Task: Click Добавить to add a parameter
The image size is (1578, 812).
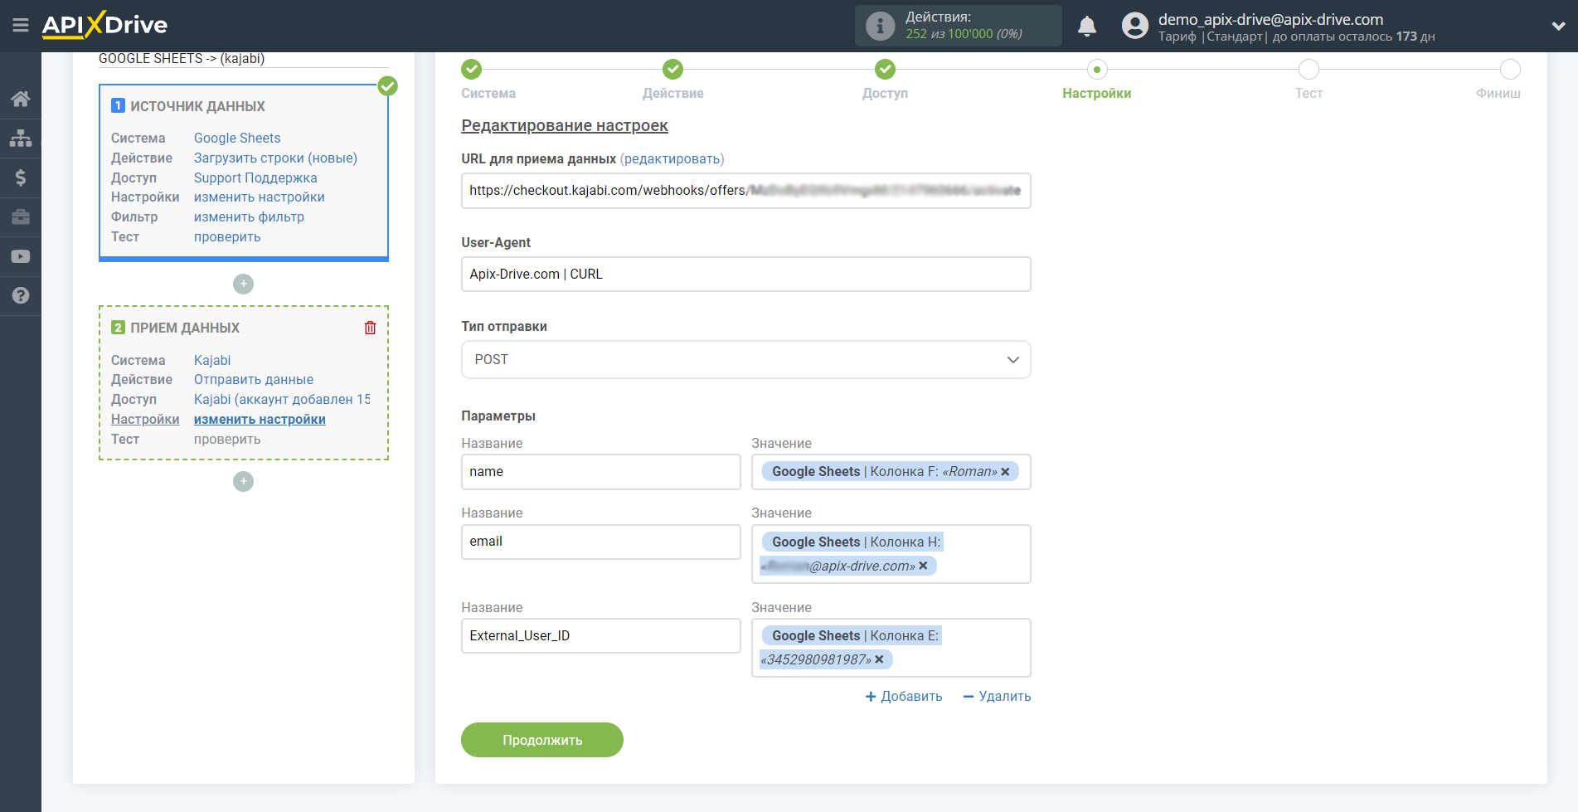Action: click(x=904, y=697)
